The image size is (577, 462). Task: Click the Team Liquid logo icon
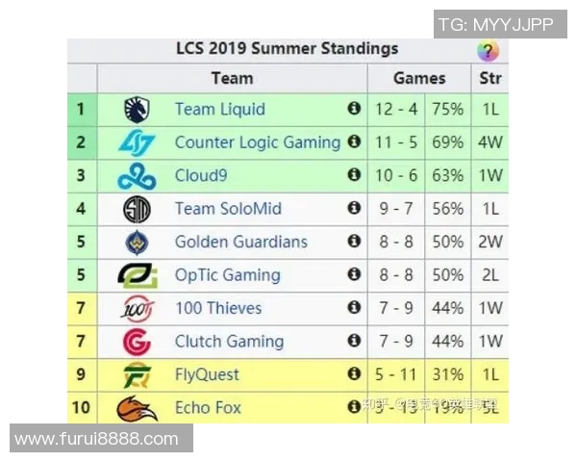[x=137, y=110]
